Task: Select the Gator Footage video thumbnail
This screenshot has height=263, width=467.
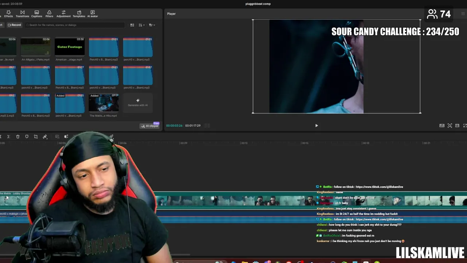Action: (70, 47)
